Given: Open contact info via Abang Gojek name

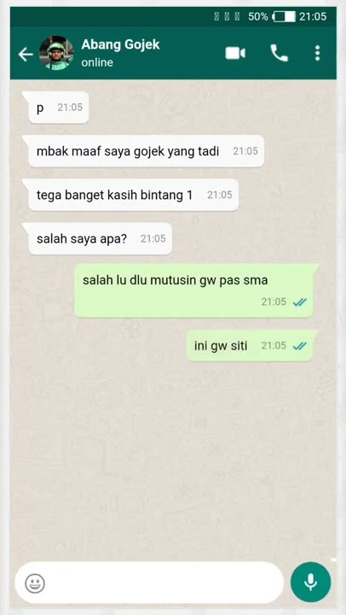Looking at the screenshot, I should click(x=120, y=44).
